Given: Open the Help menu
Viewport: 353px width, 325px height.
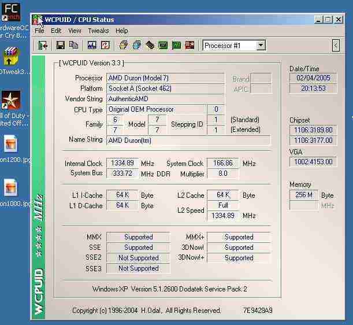Looking at the screenshot, I should (x=121, y=31).
